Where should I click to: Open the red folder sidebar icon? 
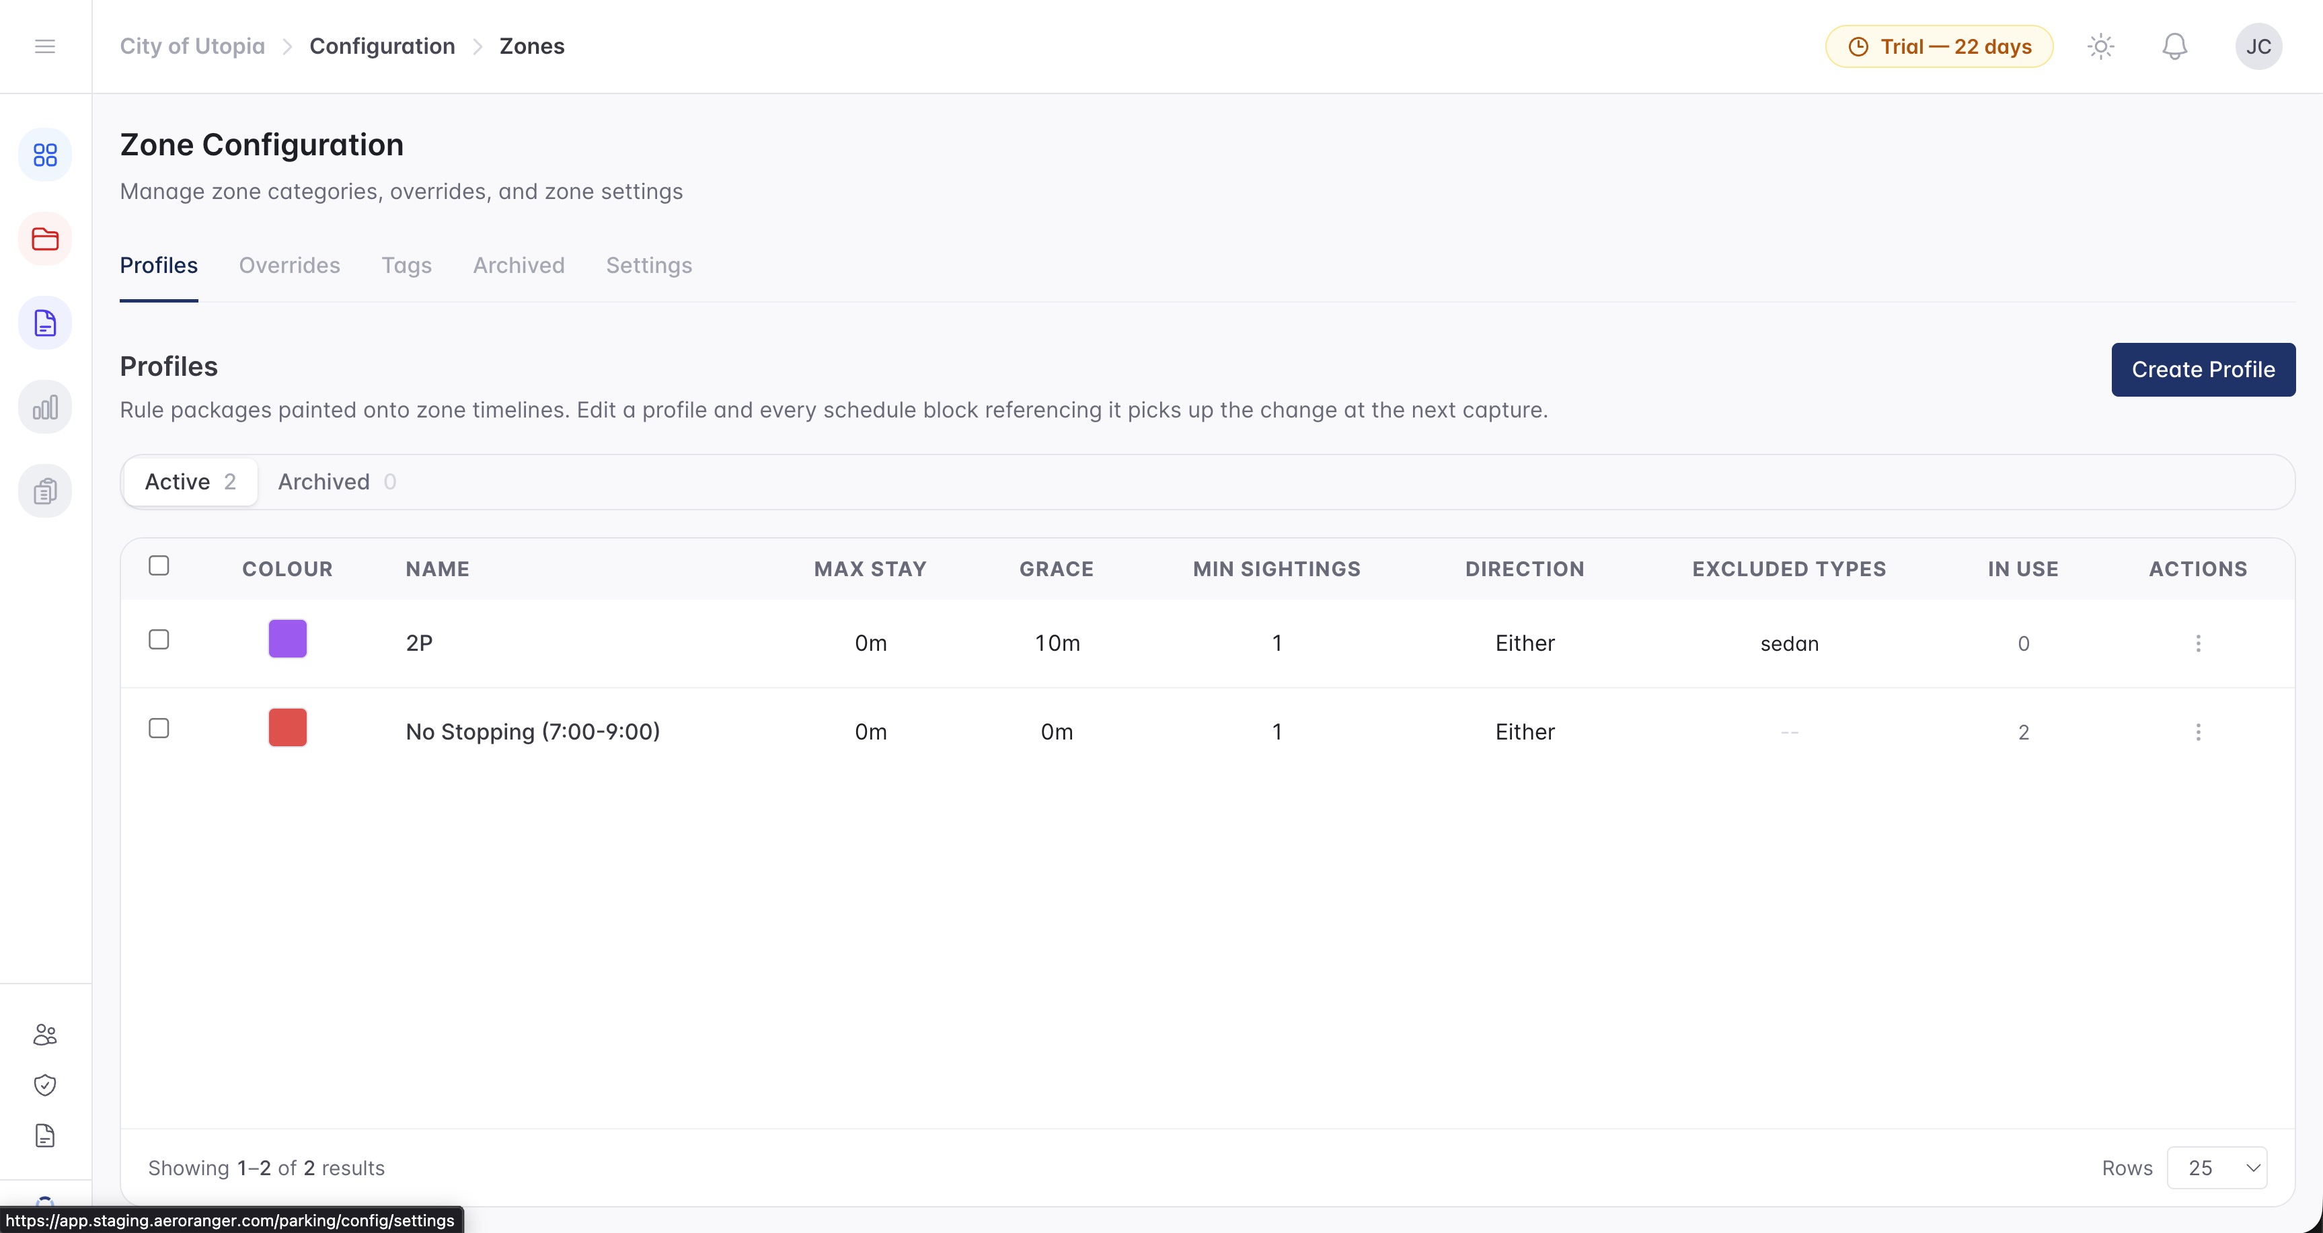(x=45, y=239)
